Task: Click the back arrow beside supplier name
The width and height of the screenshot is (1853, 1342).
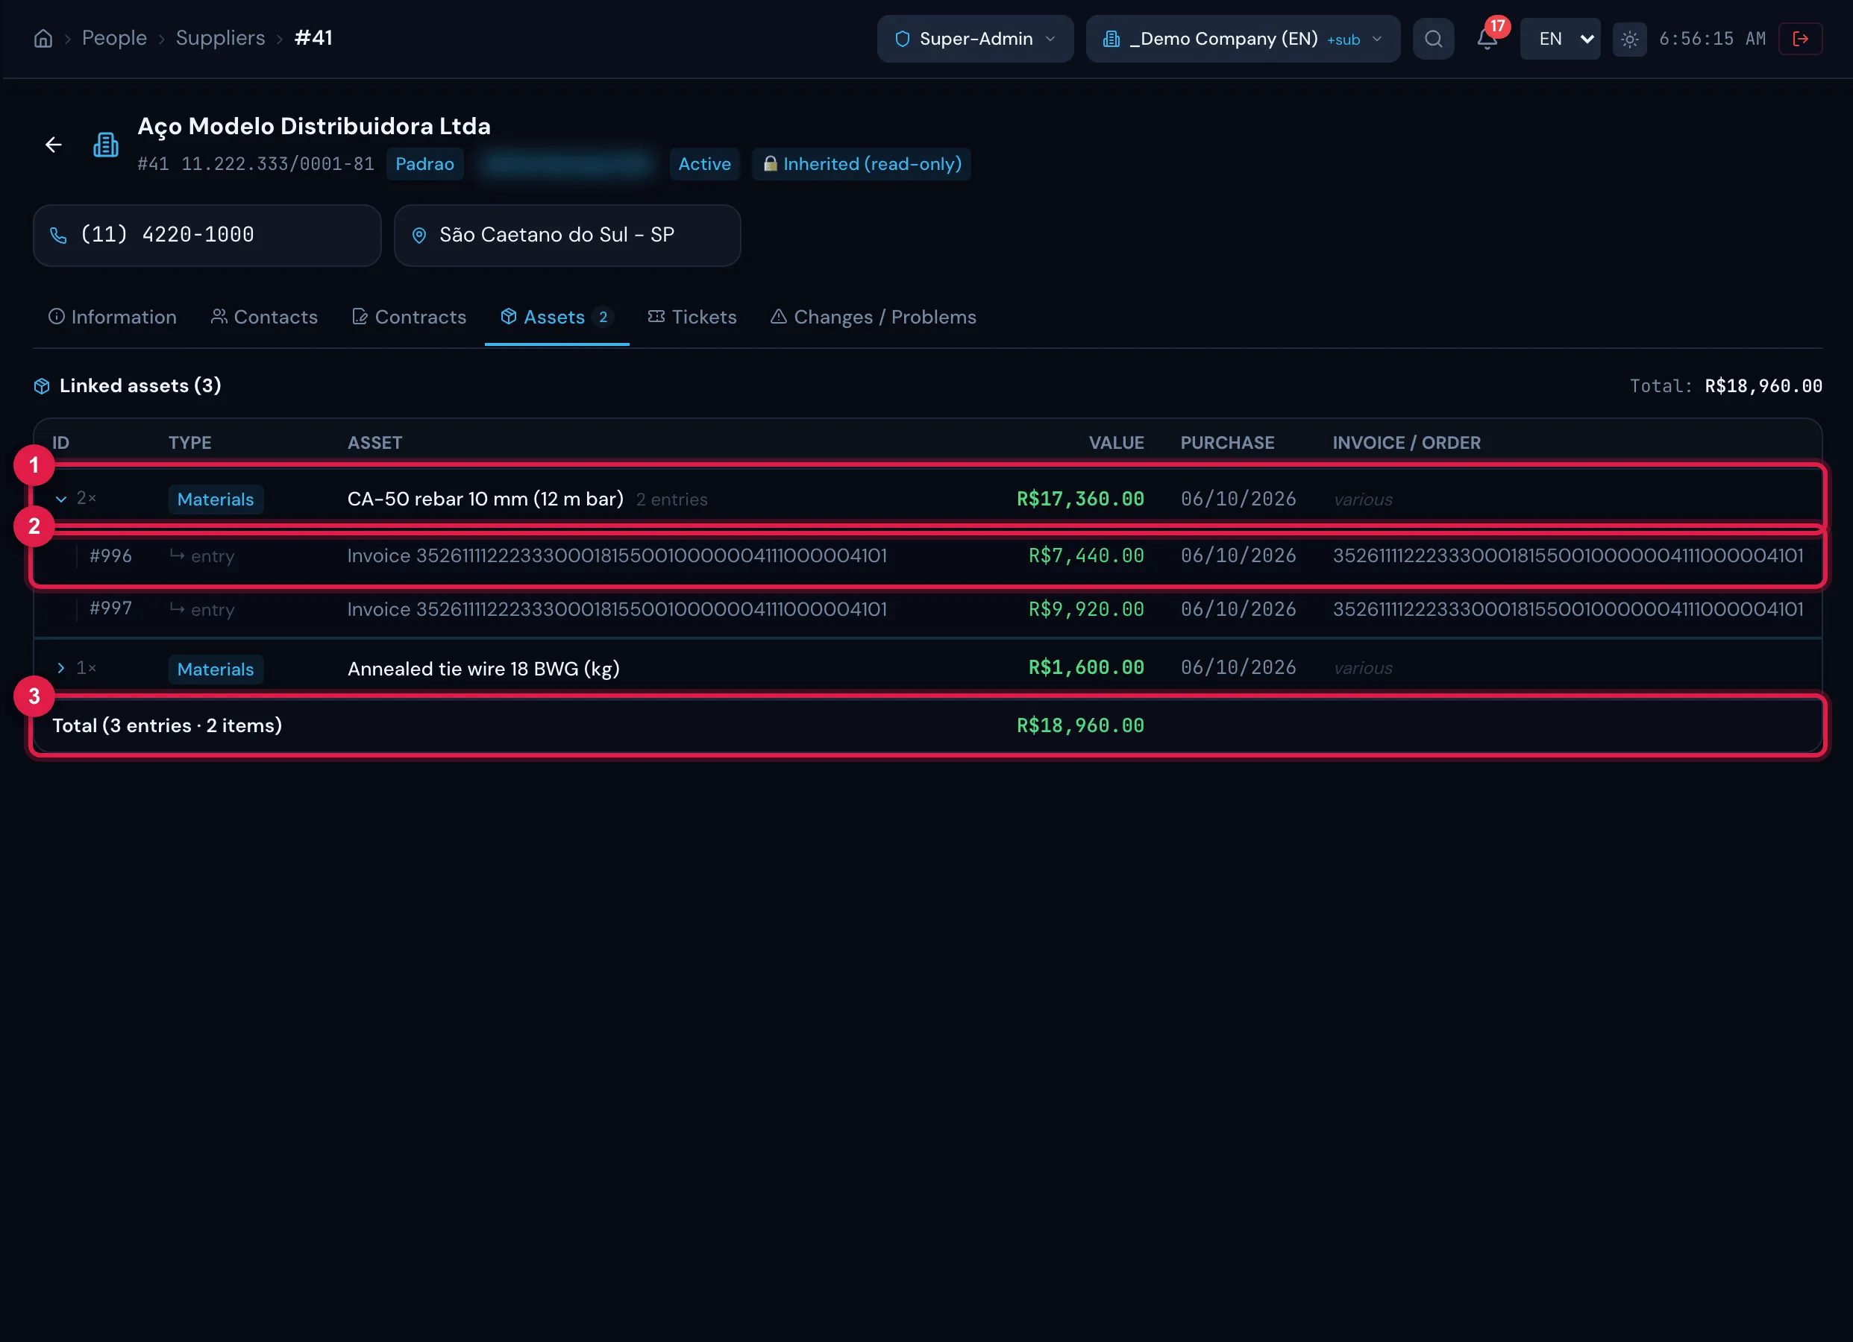Action: [54, 145]
